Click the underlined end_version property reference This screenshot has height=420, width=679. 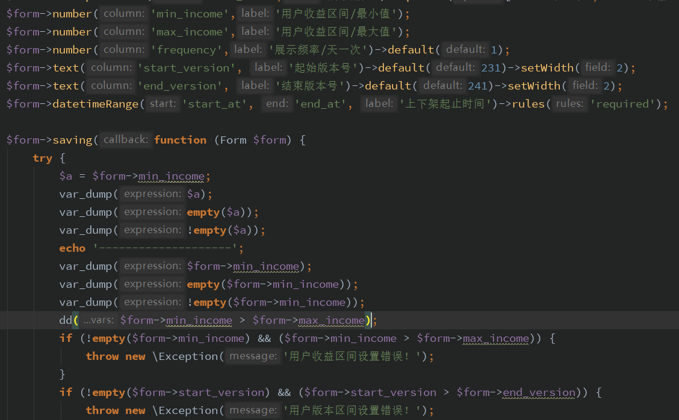tap(539, 392)
